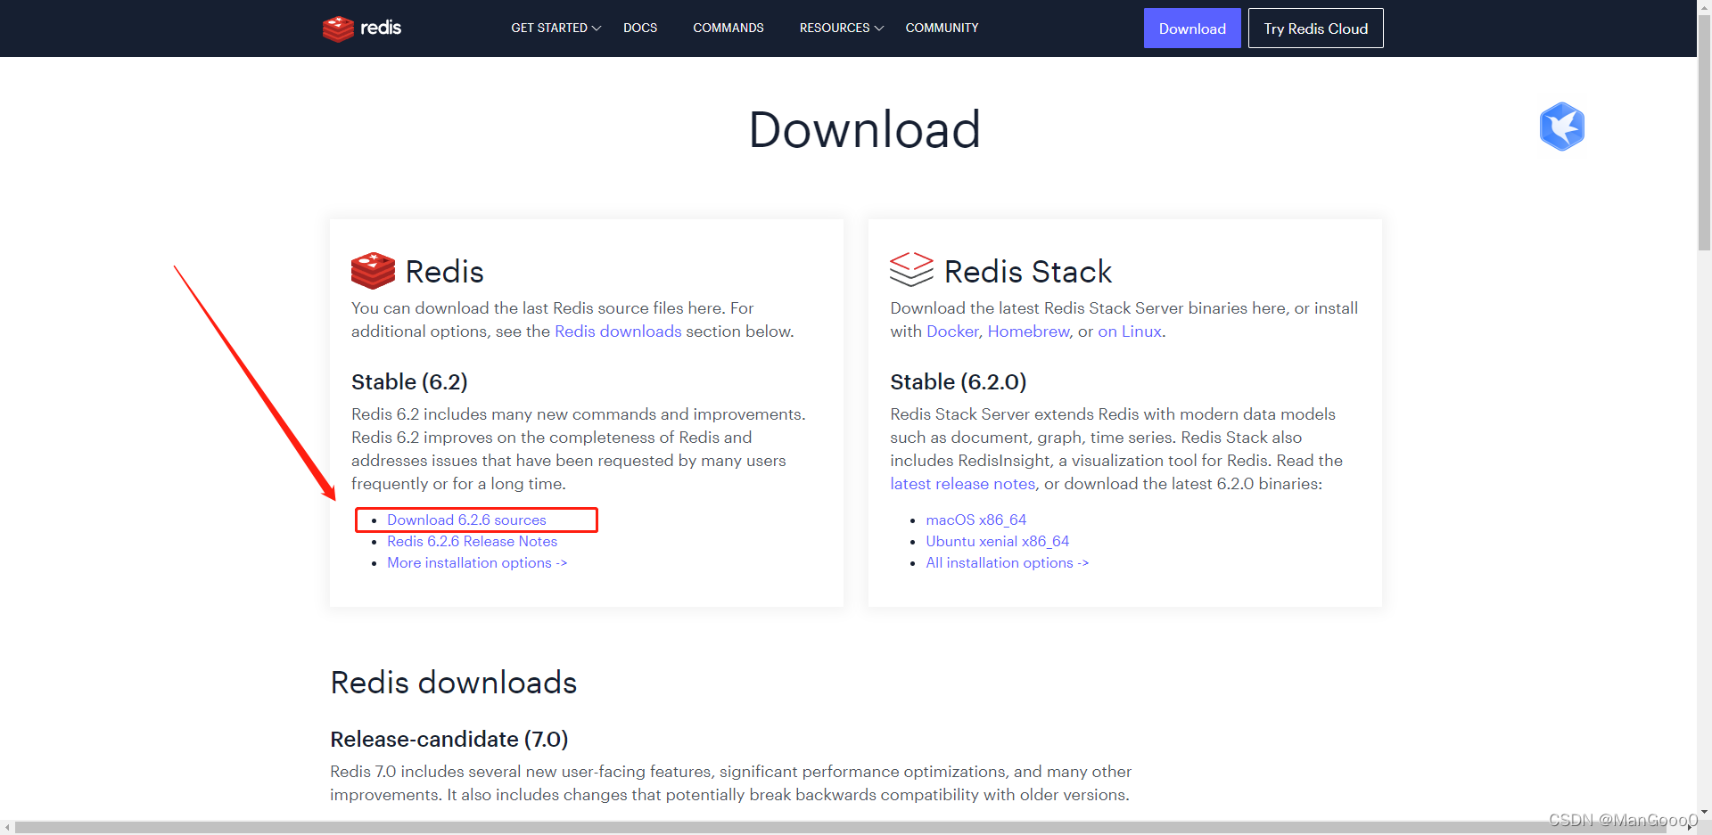Open Redis 6.2.6 Release Notes
The image size is (1712, 835).
click(x=472, y=542)
